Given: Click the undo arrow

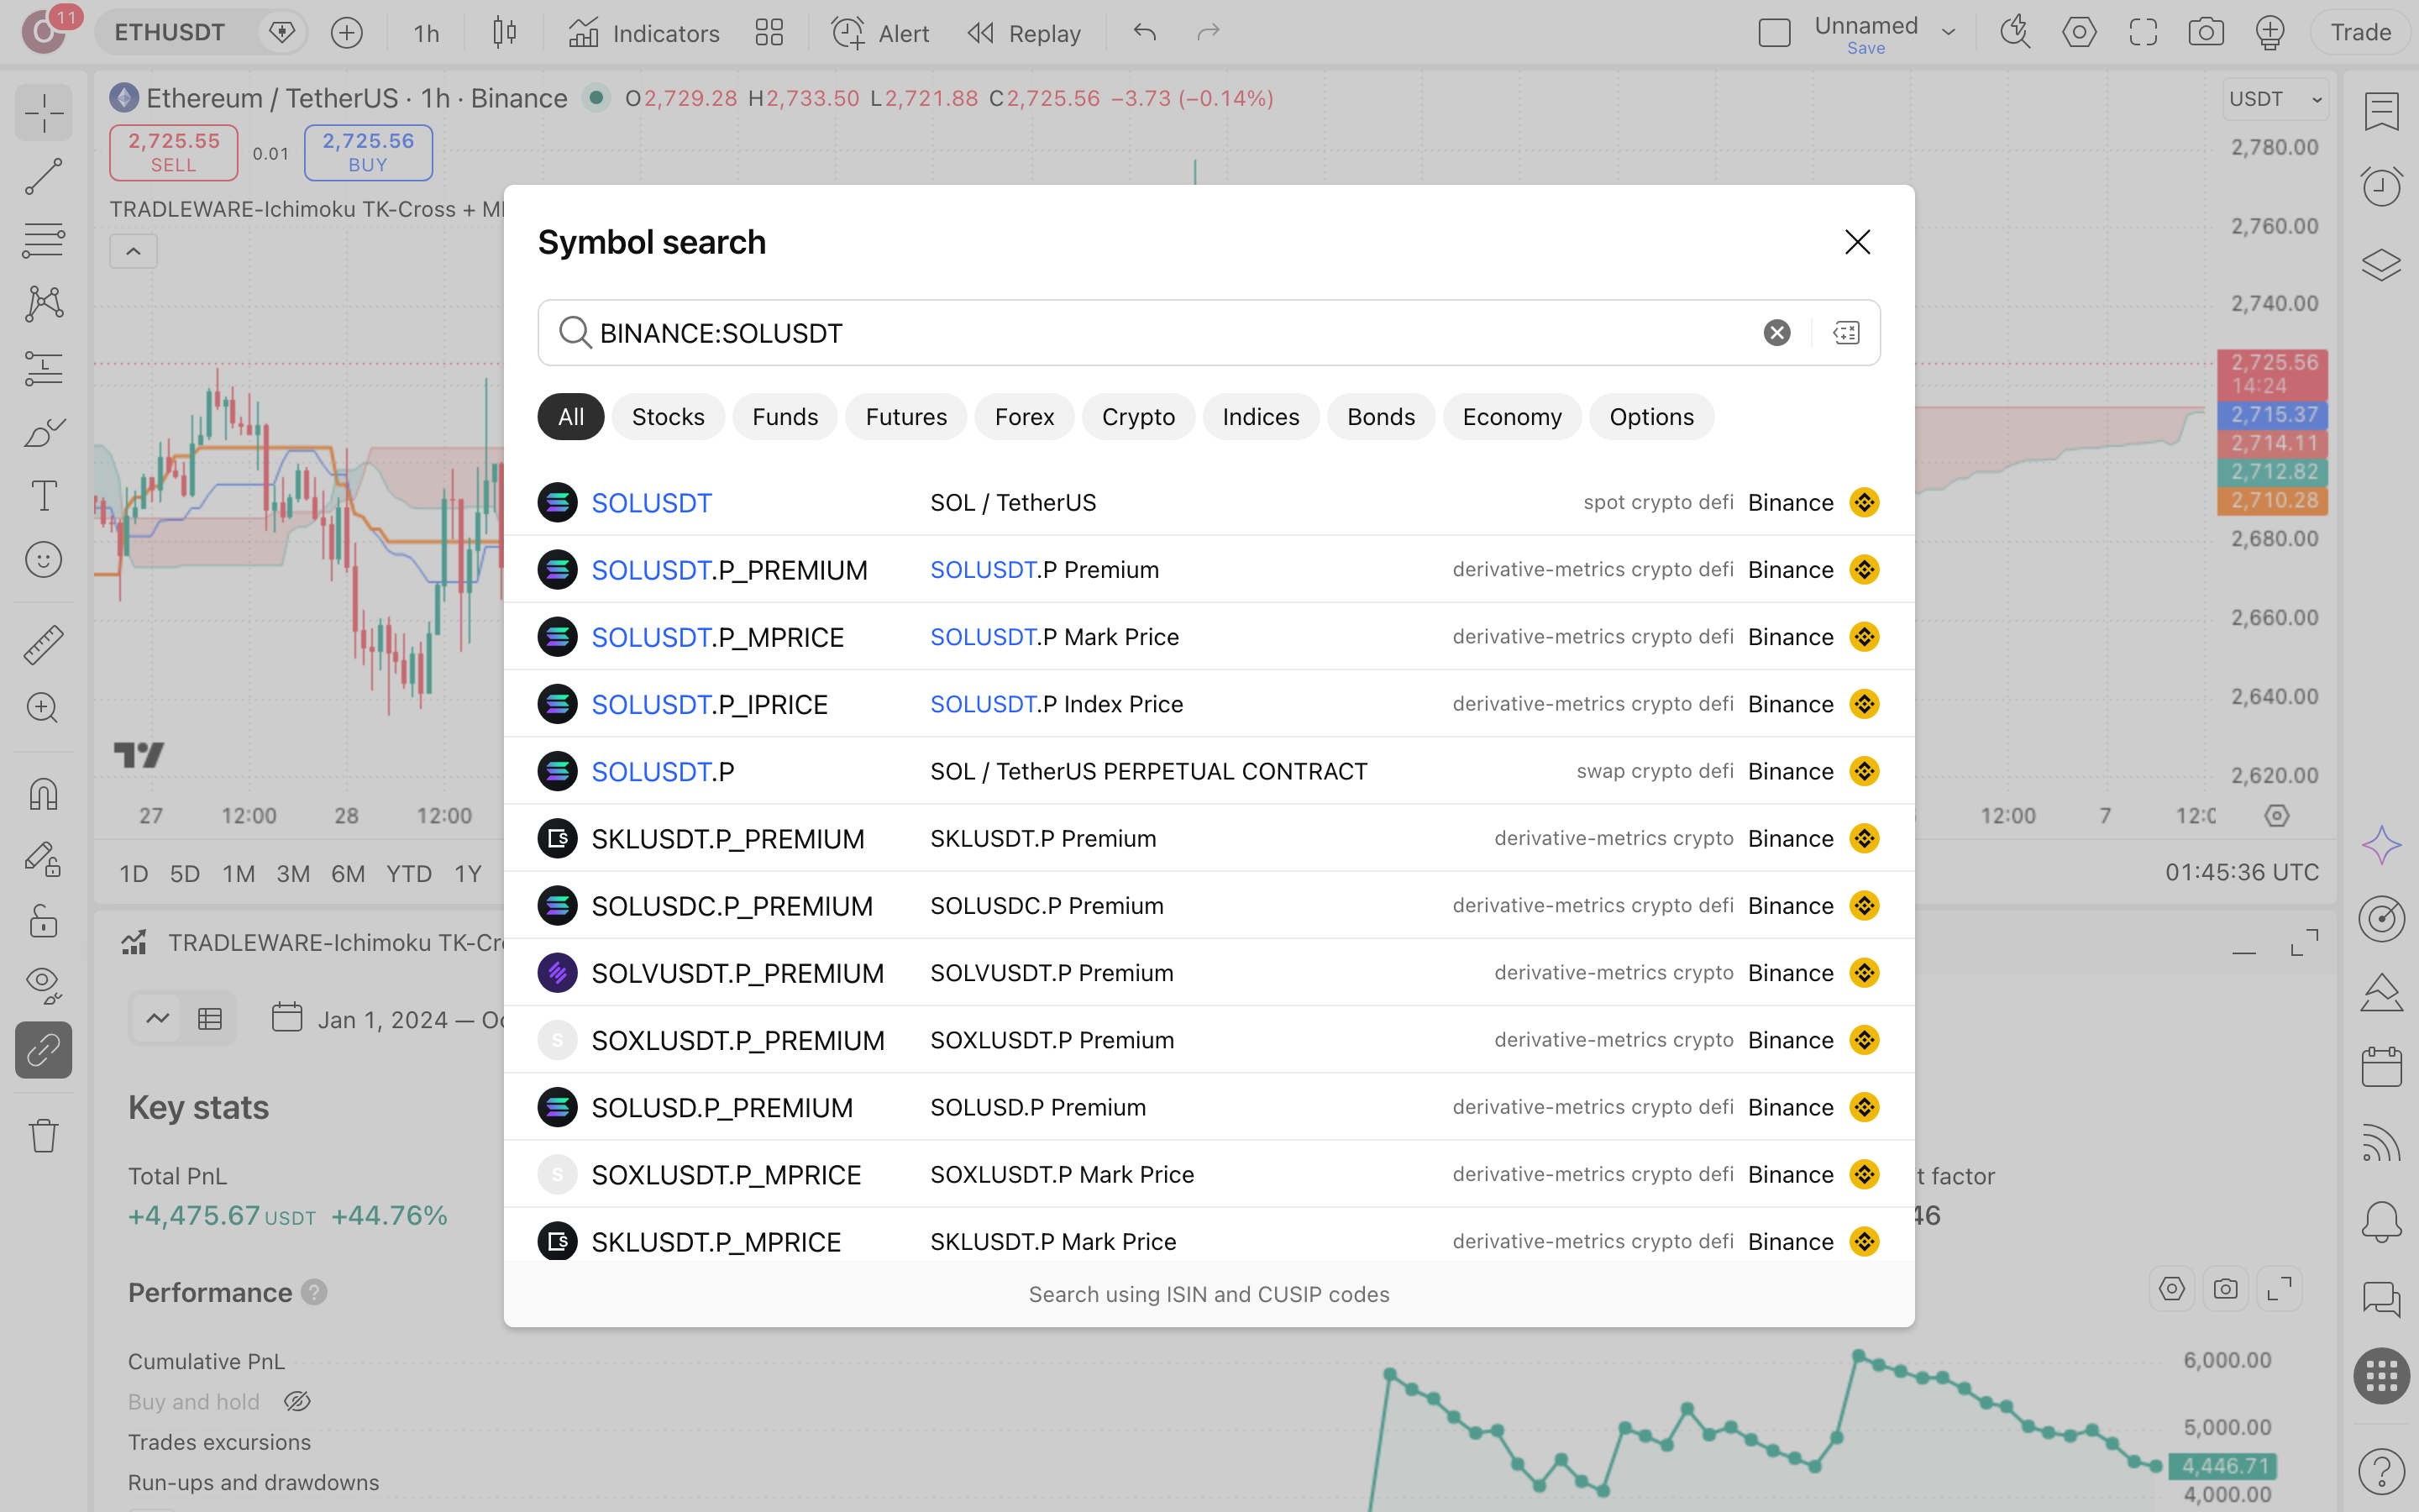Looking at the screenshot, I should click(x=1145, y=33).
